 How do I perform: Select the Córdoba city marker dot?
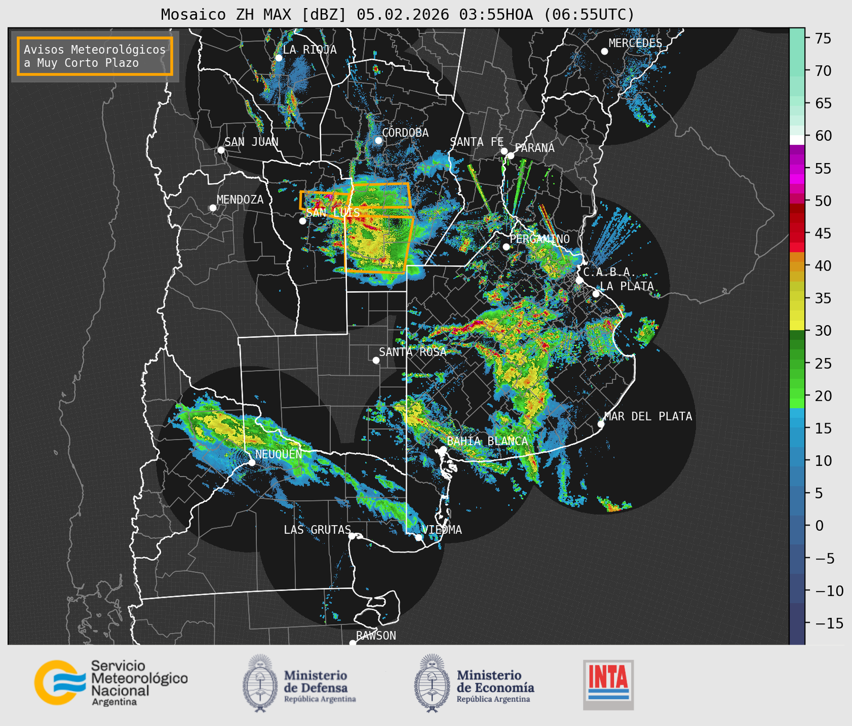378,140
